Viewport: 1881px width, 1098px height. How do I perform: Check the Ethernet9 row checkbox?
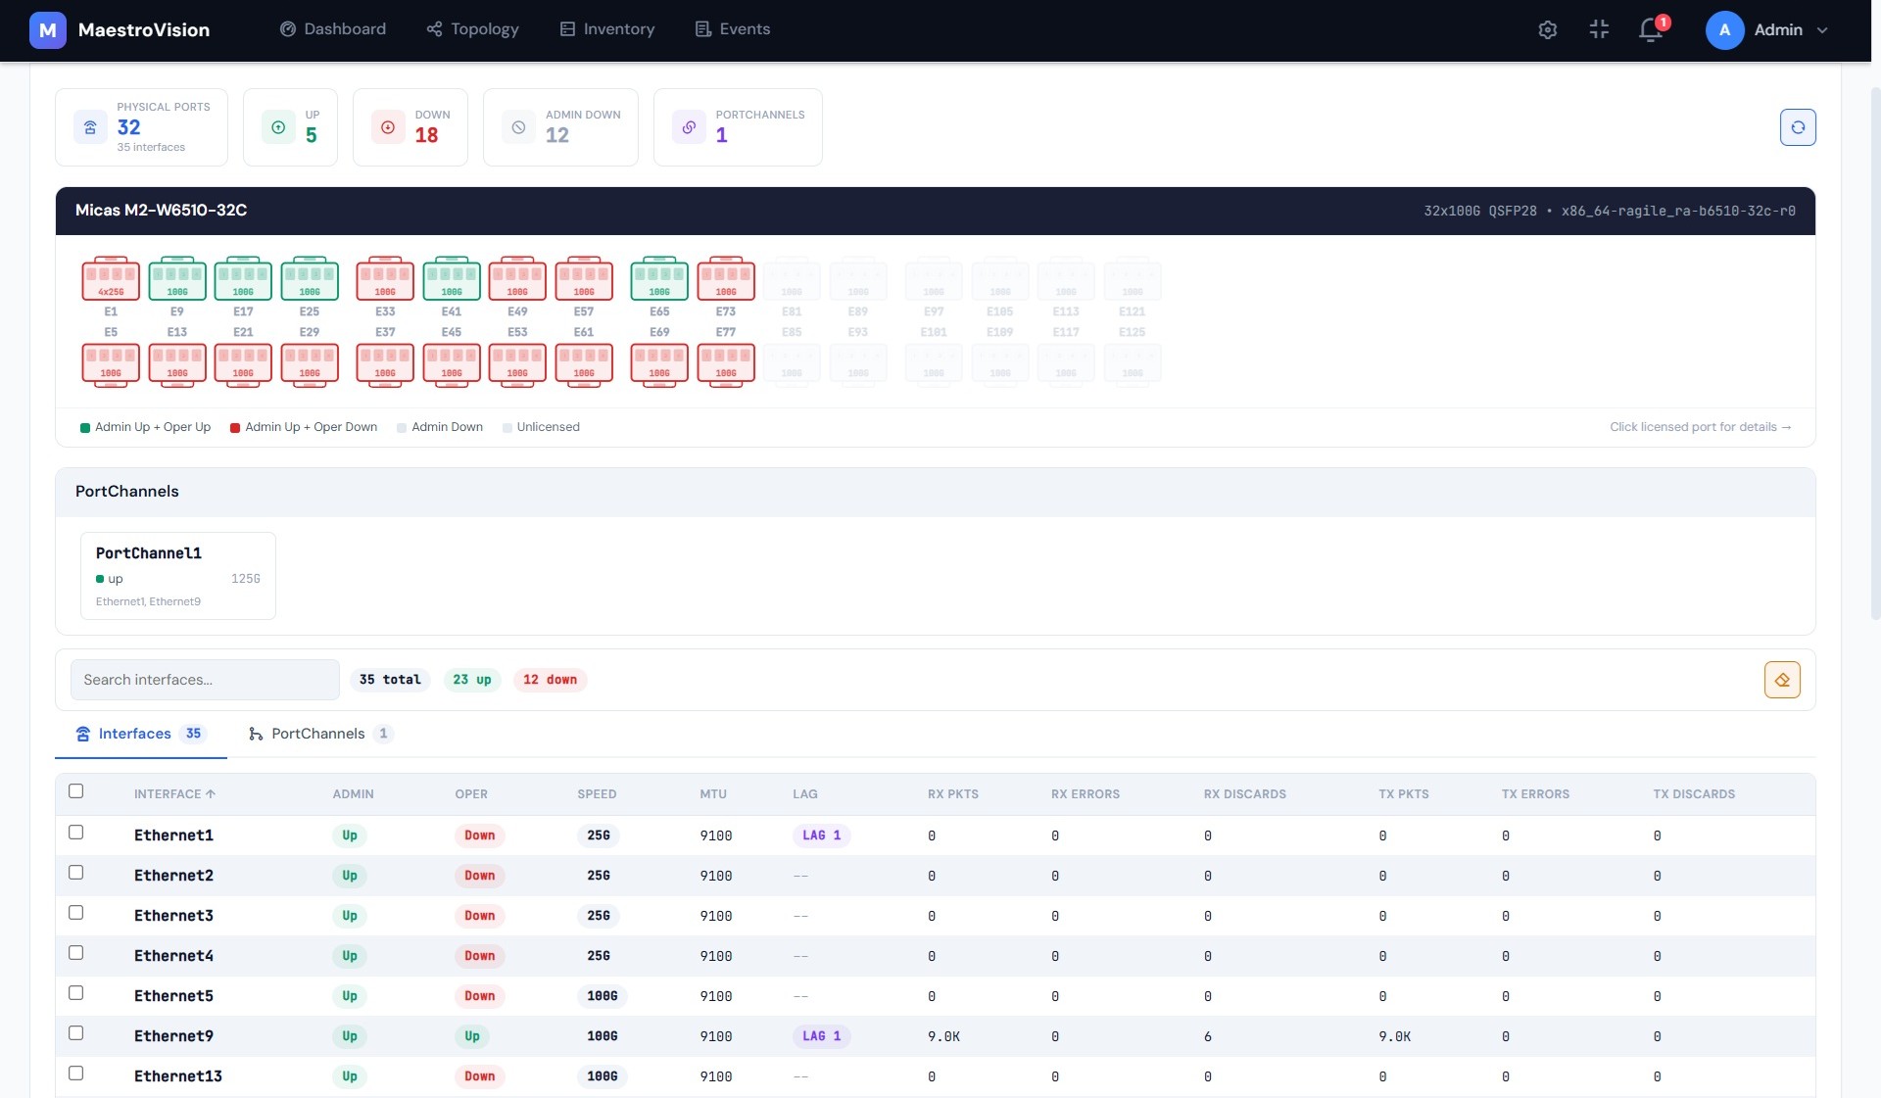pos(76,1033)
